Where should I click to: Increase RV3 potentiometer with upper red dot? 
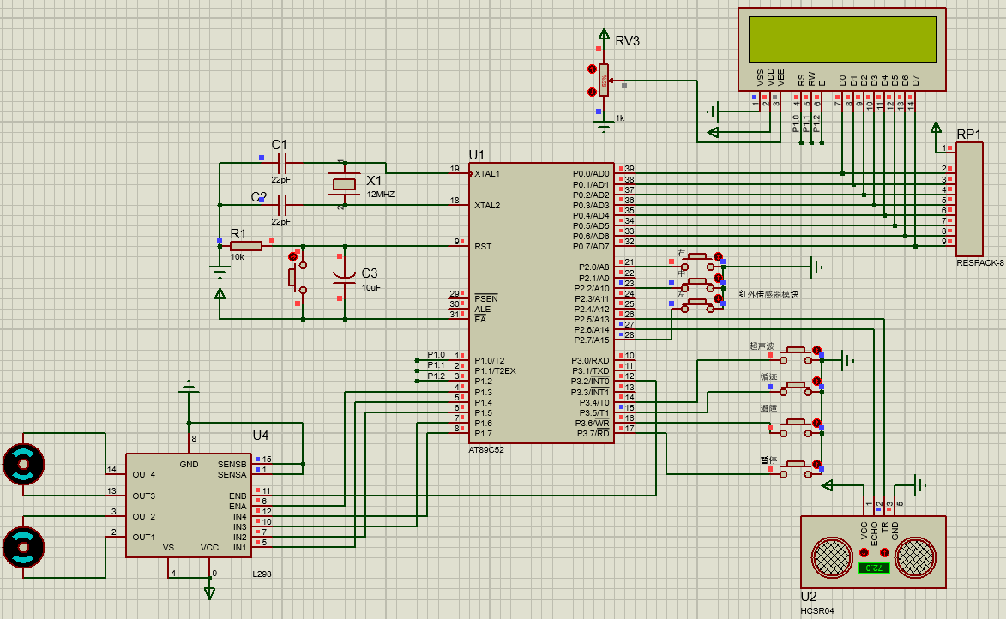click(592, 69)
